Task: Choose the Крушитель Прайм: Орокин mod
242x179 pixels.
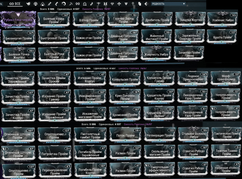Action: 159,114
